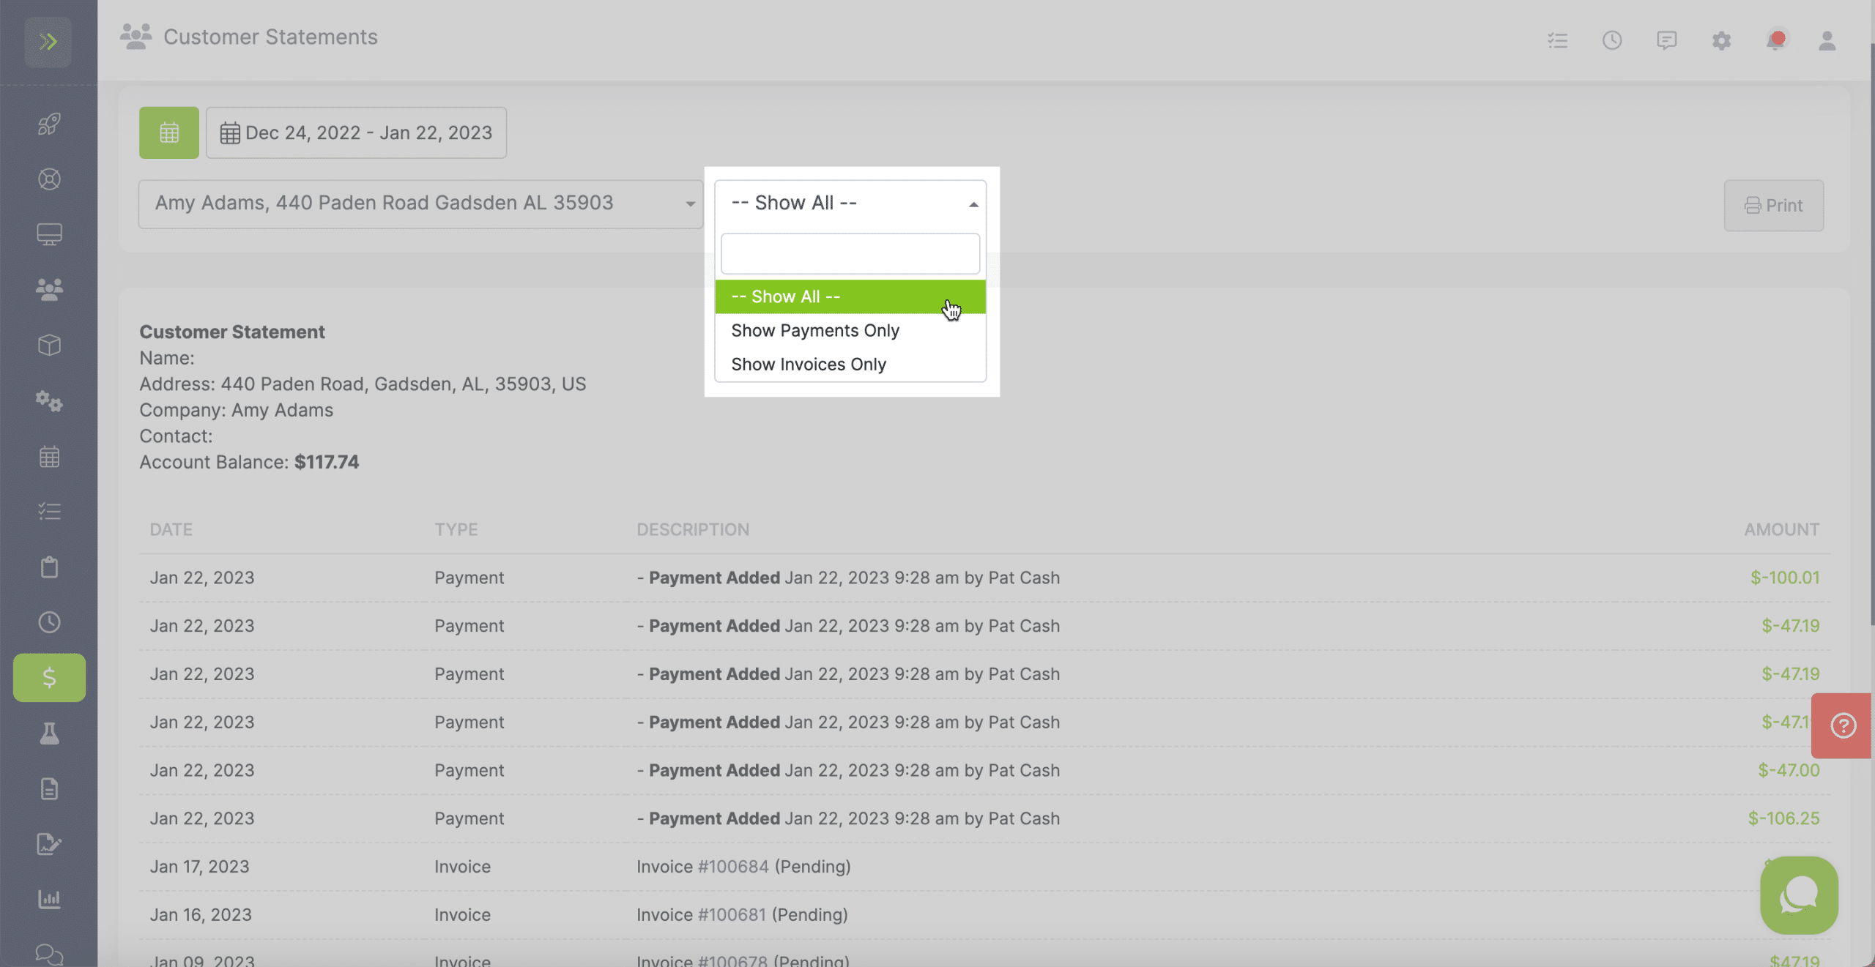This screenshot has width=1875, height=967.
Task: Open the document page icon in sidebar
Action: pos(49,789)
